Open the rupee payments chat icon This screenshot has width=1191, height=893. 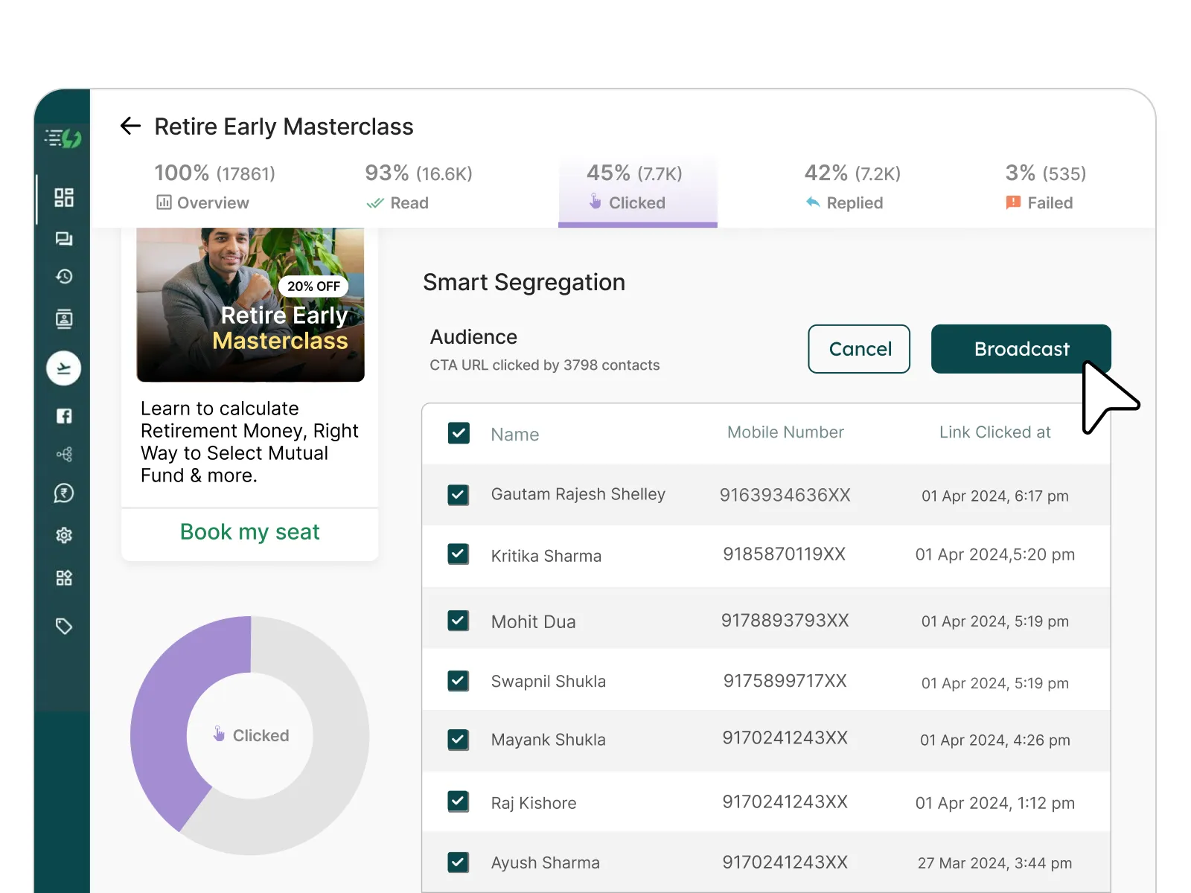coord(64,493)
